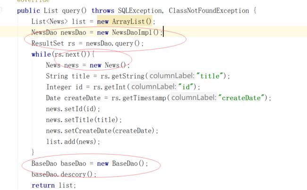
Task: Click the "List<News>" type declaration
Action: (x=50, y=21)
